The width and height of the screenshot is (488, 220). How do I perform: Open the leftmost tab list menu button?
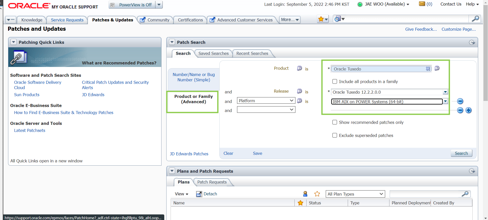[11, 20]
